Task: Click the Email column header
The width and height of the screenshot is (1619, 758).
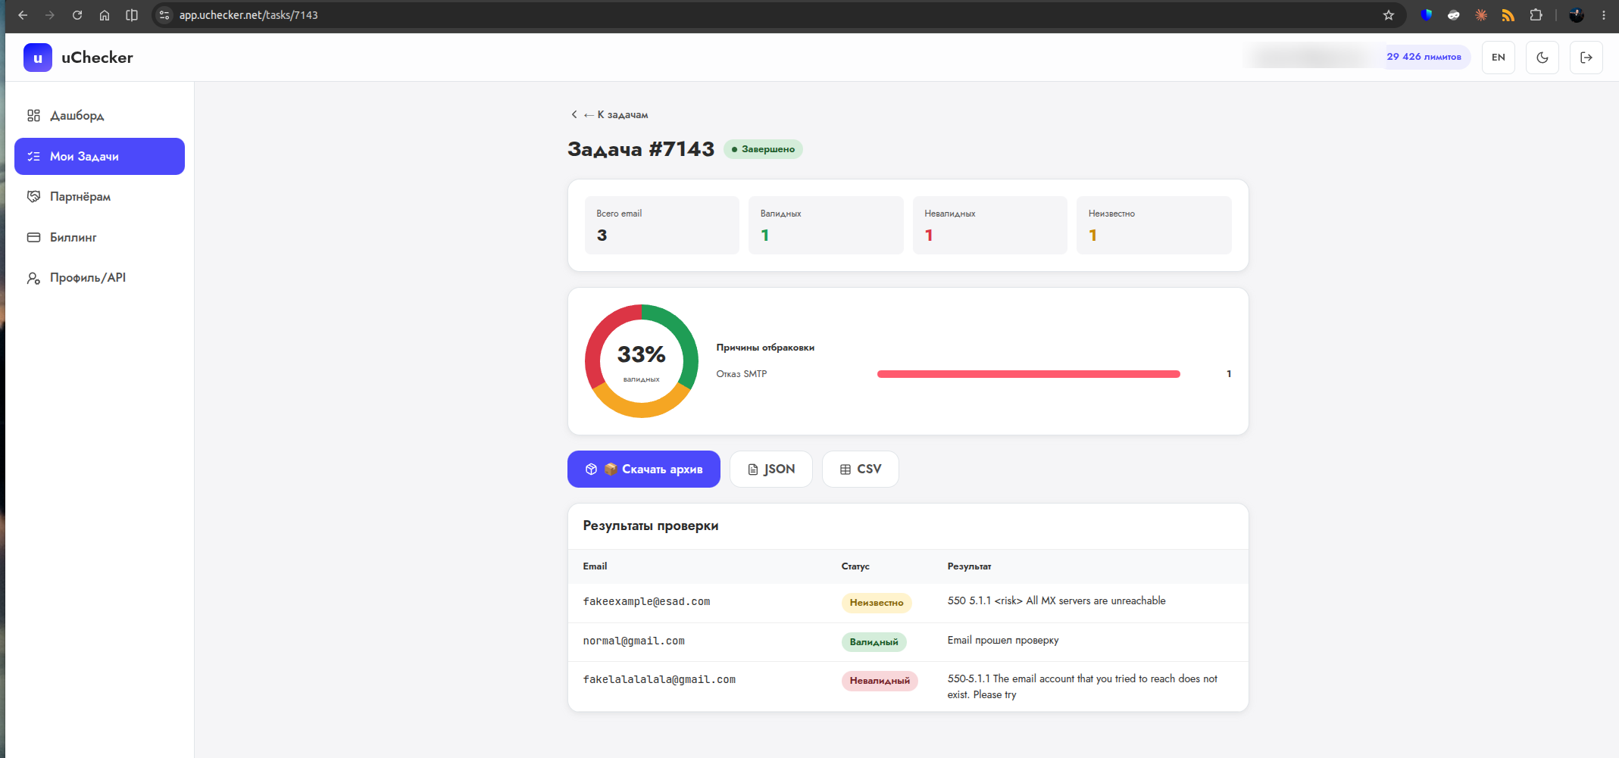Action: tap(595, 566)
